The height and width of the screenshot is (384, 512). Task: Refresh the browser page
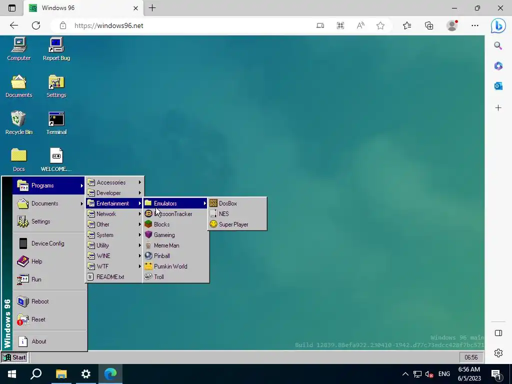(x=36, y=25)
